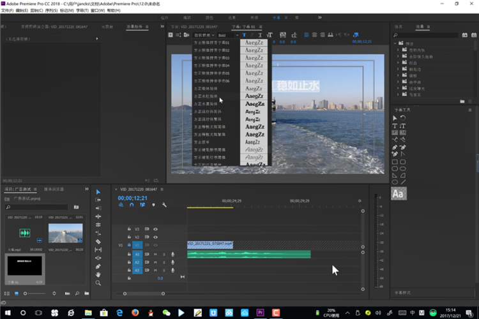Show hidden source panel tabs overflow arrows
479x319 pixels.
[162, 27]
